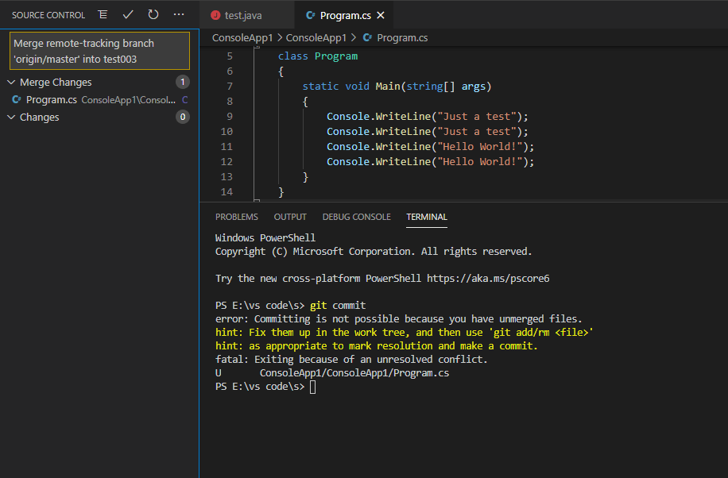Click conflict status letter C for Program.cs
728x478 pixels.
tap(185, 100)
